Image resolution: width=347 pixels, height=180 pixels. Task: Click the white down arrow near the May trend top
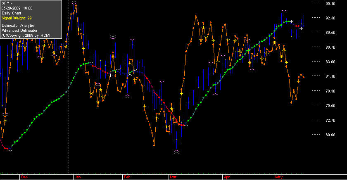pos(292,21)
